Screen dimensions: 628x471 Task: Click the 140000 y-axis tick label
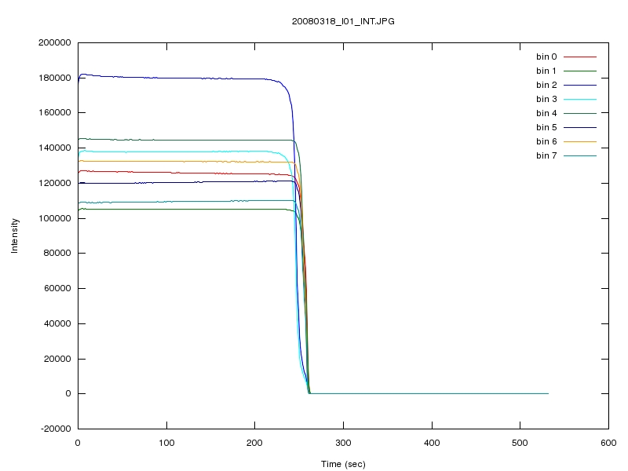54,148
